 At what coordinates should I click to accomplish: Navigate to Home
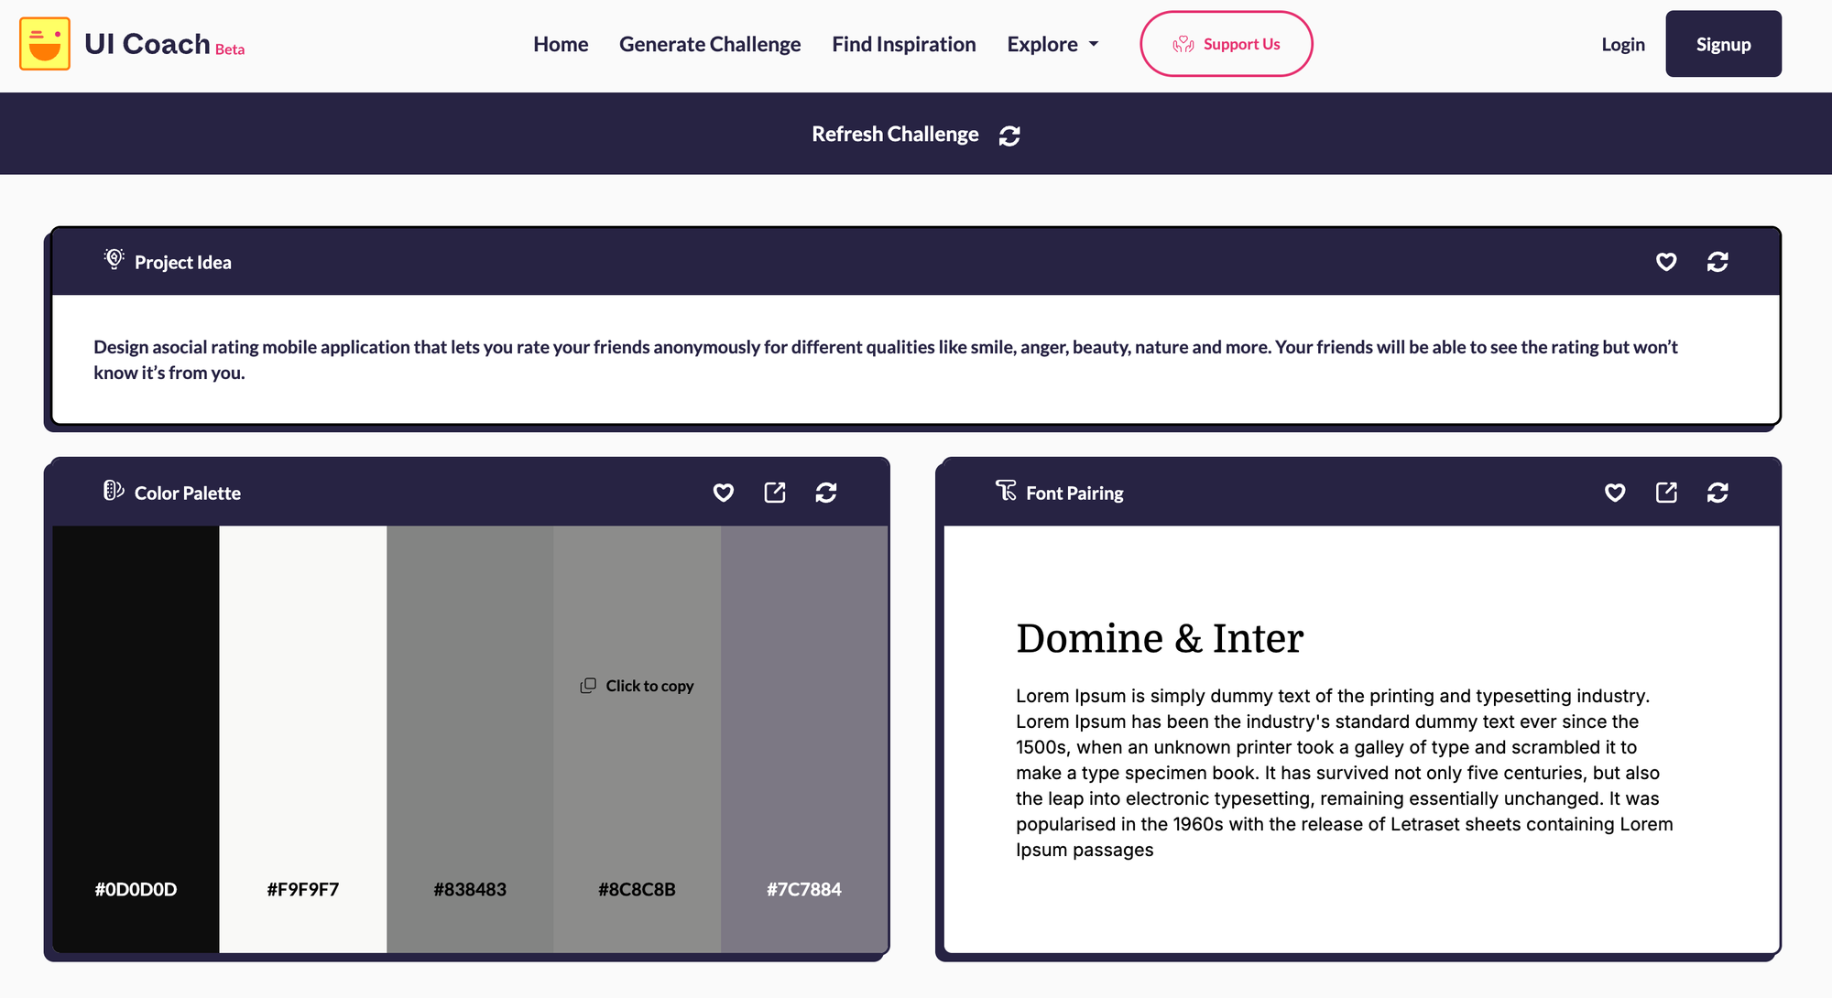click(x=561, y=44)
